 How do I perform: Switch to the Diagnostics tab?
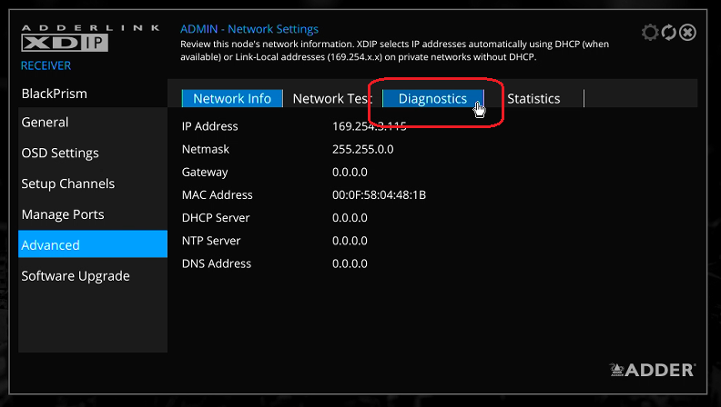432,98
